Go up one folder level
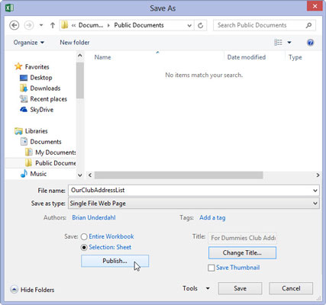Screen dimensions: 326x305 [x=53, y=25]
